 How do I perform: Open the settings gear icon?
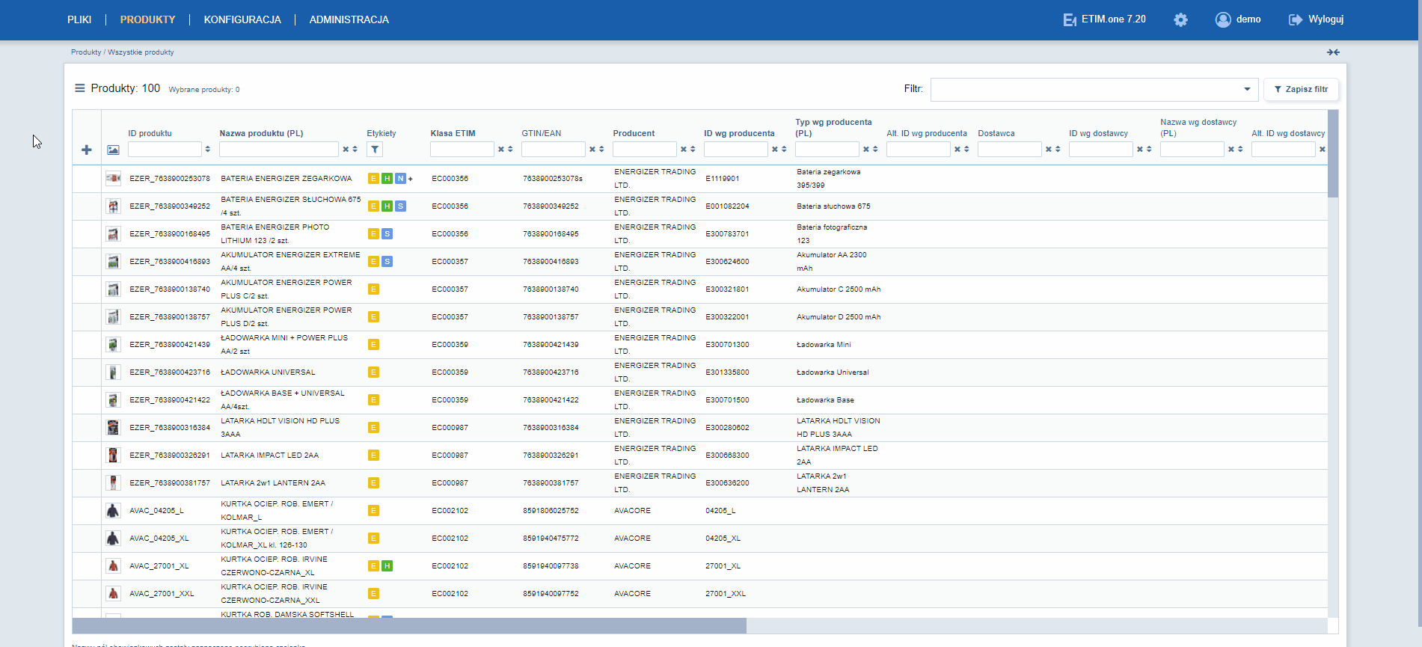pos(1180,19)
